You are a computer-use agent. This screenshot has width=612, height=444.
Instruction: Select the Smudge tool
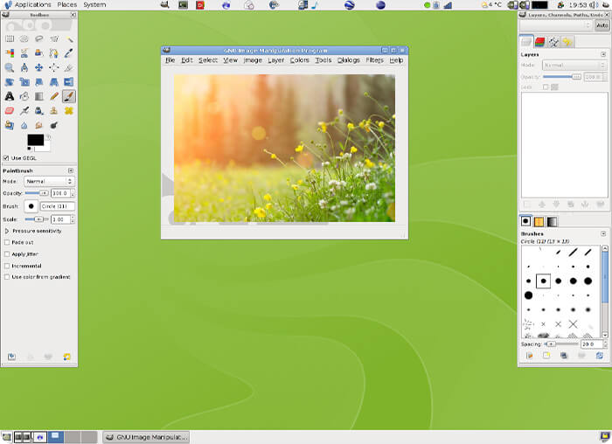[39, 125]
